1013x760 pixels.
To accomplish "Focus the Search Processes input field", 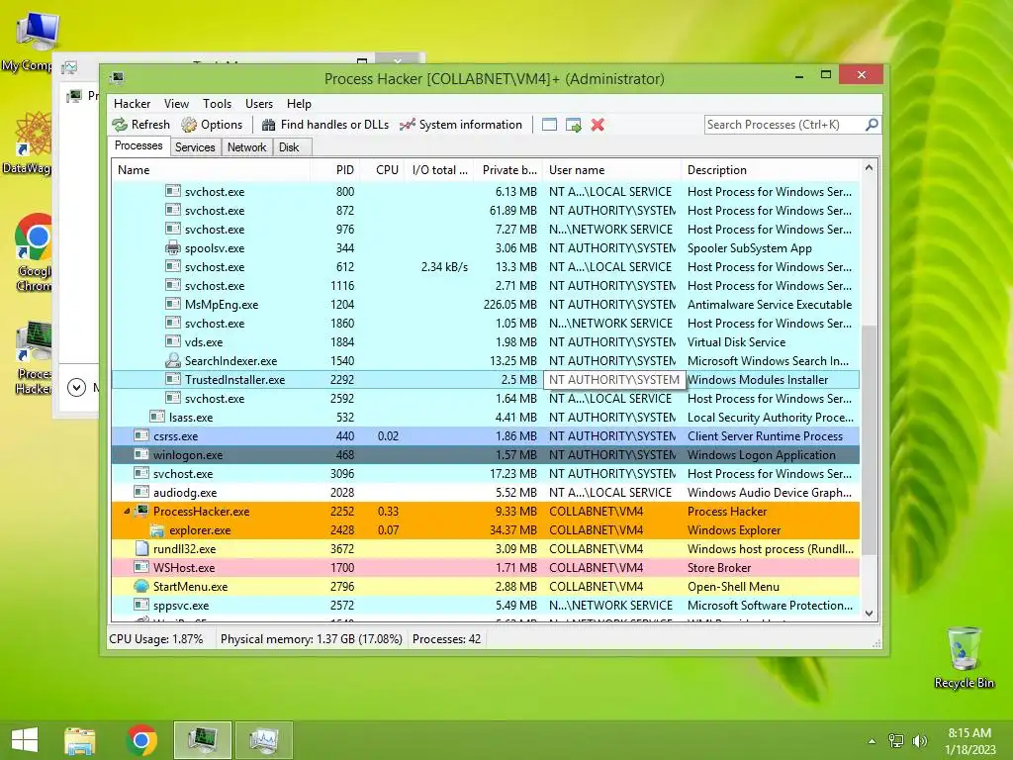I will [x=784, y=125].
